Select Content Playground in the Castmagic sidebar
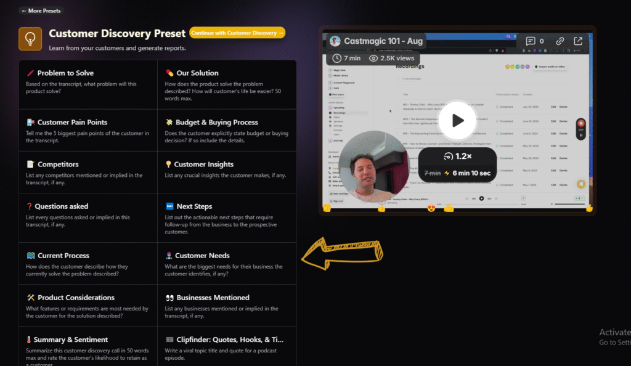 pyautogui.click(x=345, y=83)
